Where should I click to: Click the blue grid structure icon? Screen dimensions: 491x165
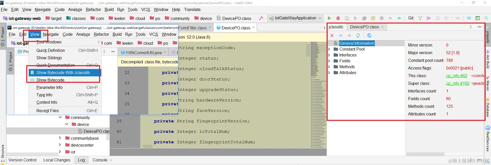tap(469, 18)
